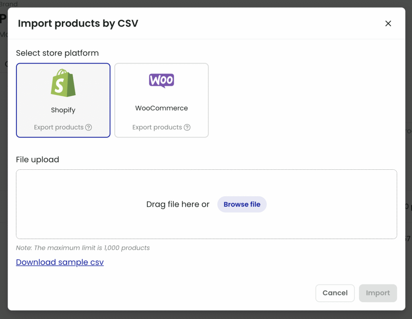Select the WooCommerce platform card
Viewport: 412px width, 319px height.
pyautogui.click(x=161, y=100)
